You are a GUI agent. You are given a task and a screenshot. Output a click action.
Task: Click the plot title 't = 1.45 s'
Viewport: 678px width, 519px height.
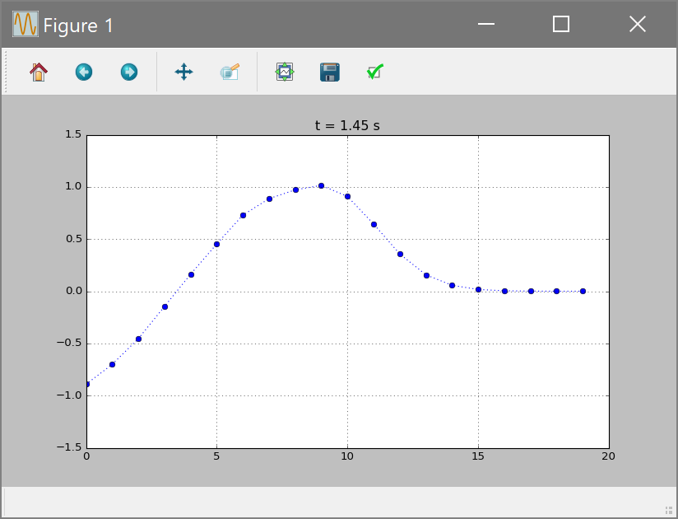click(x=348, y=125)
